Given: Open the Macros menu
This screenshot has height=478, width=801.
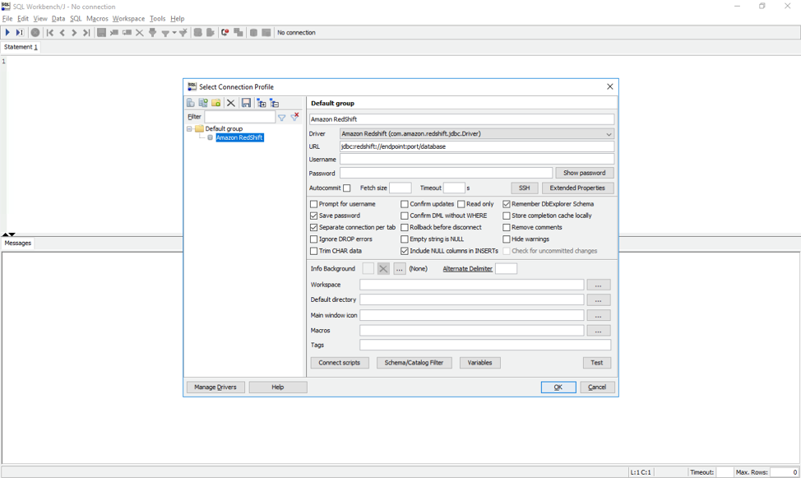Looking at the screenshot, I should click(x=97, y=18).
